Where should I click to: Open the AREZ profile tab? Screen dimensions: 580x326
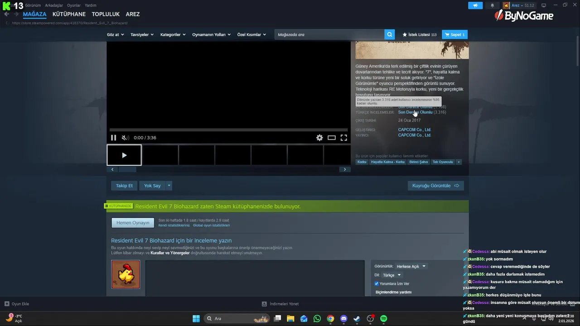(133, 14)
